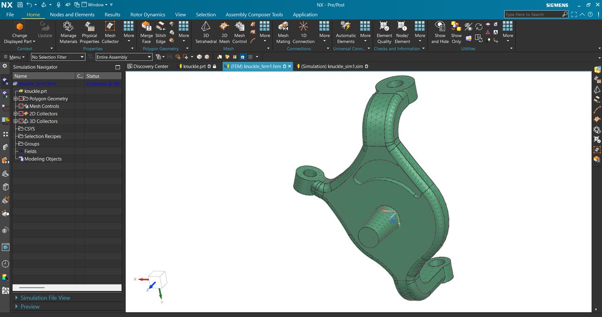Open the help question mark icon
The image size is (602, 317).
[589, 15]
